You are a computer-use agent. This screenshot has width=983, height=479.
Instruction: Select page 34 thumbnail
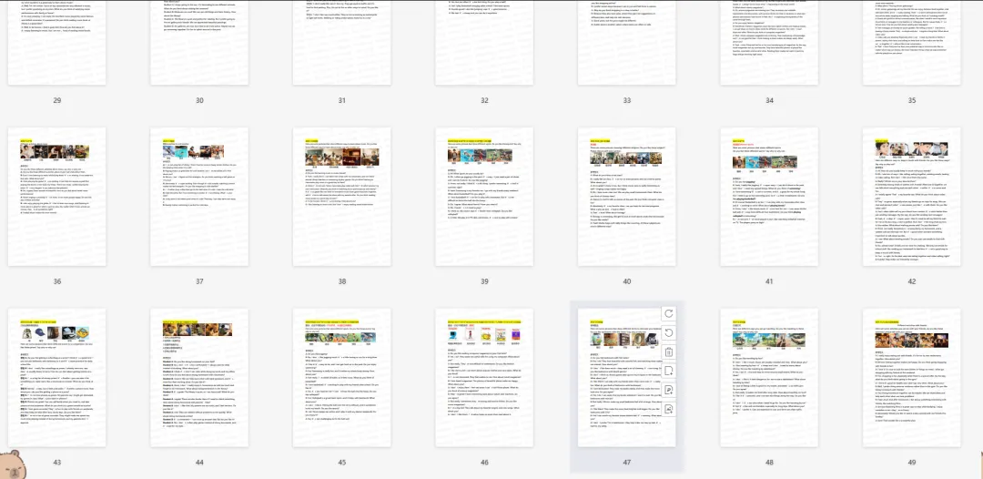(769, 43)
